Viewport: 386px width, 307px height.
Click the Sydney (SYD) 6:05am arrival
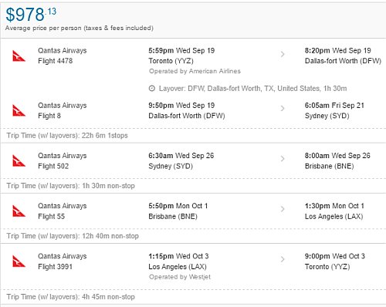pos(334,110)
